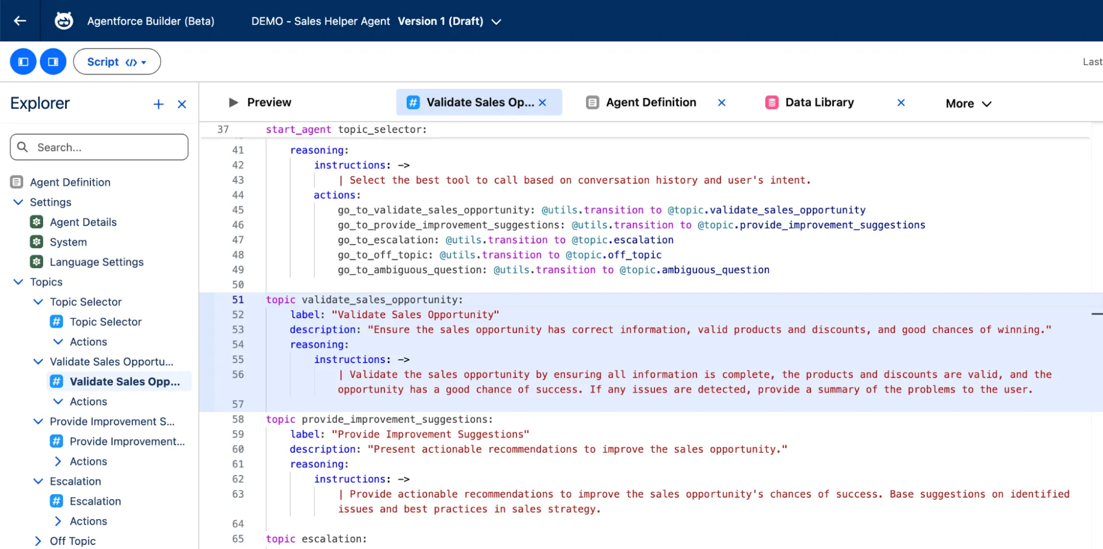Screen dimensions: 1103x549
Task: Open the Script mode dropdown
Action: 117,61
